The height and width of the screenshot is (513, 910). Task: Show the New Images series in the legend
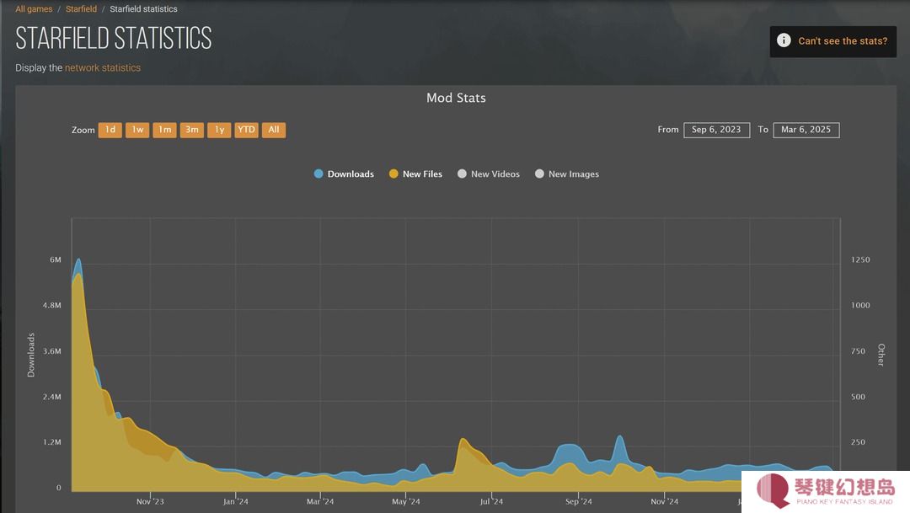click(x=567, y=174)
